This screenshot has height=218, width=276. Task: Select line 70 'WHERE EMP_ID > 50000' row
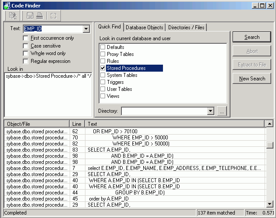coord(134,138)
